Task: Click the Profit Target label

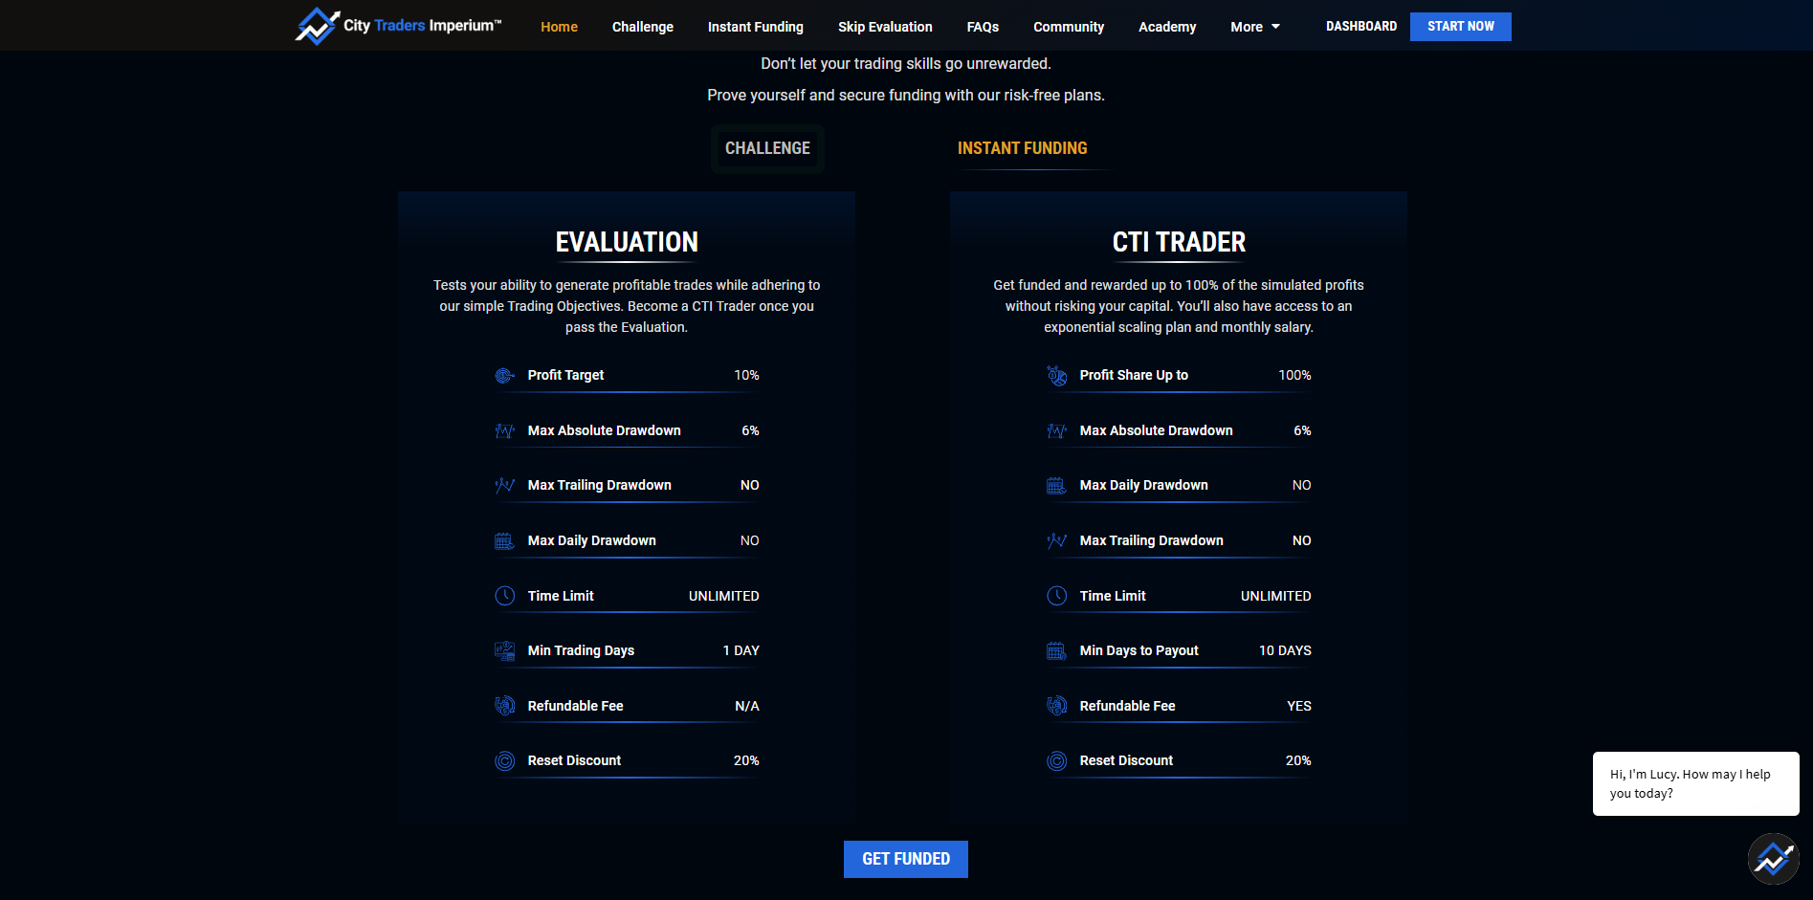Action: [x=565, y=375]
